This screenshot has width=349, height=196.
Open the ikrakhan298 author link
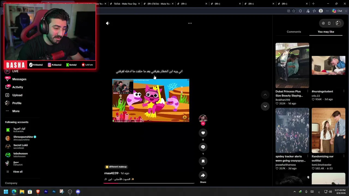[x=283, y=100]
